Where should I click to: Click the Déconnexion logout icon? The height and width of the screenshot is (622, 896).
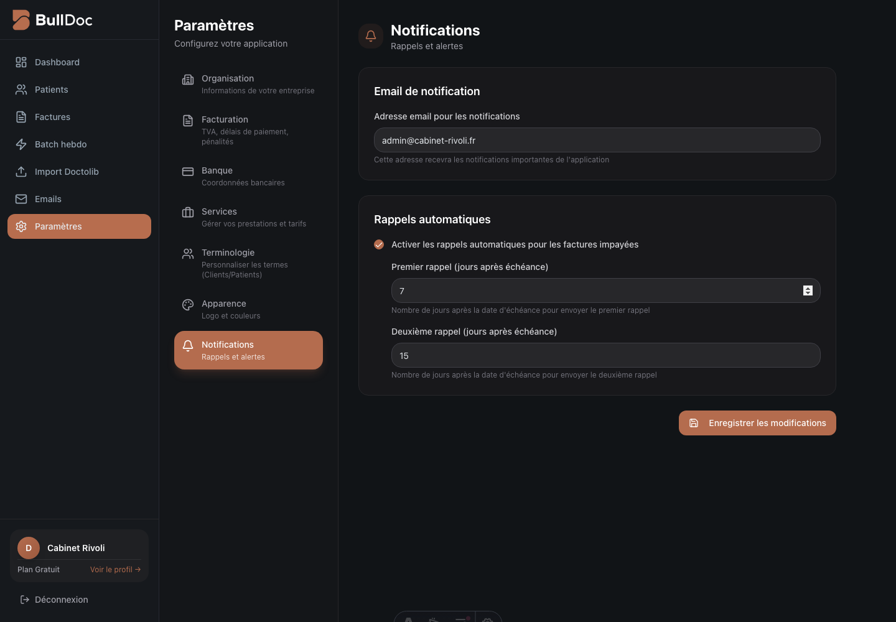(x=25, y=600)
